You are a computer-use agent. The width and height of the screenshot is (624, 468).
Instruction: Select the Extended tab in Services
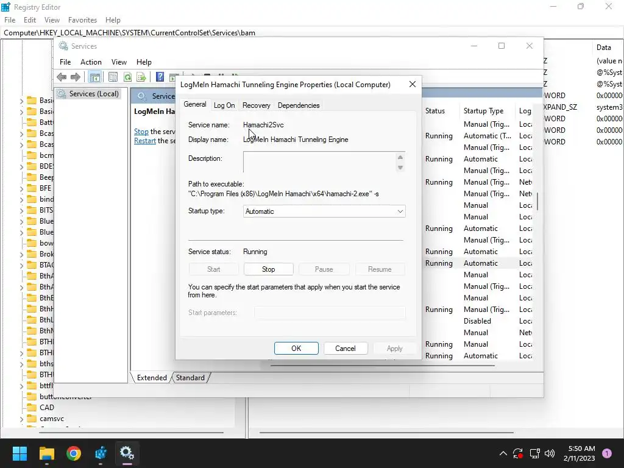click(152, 378)
